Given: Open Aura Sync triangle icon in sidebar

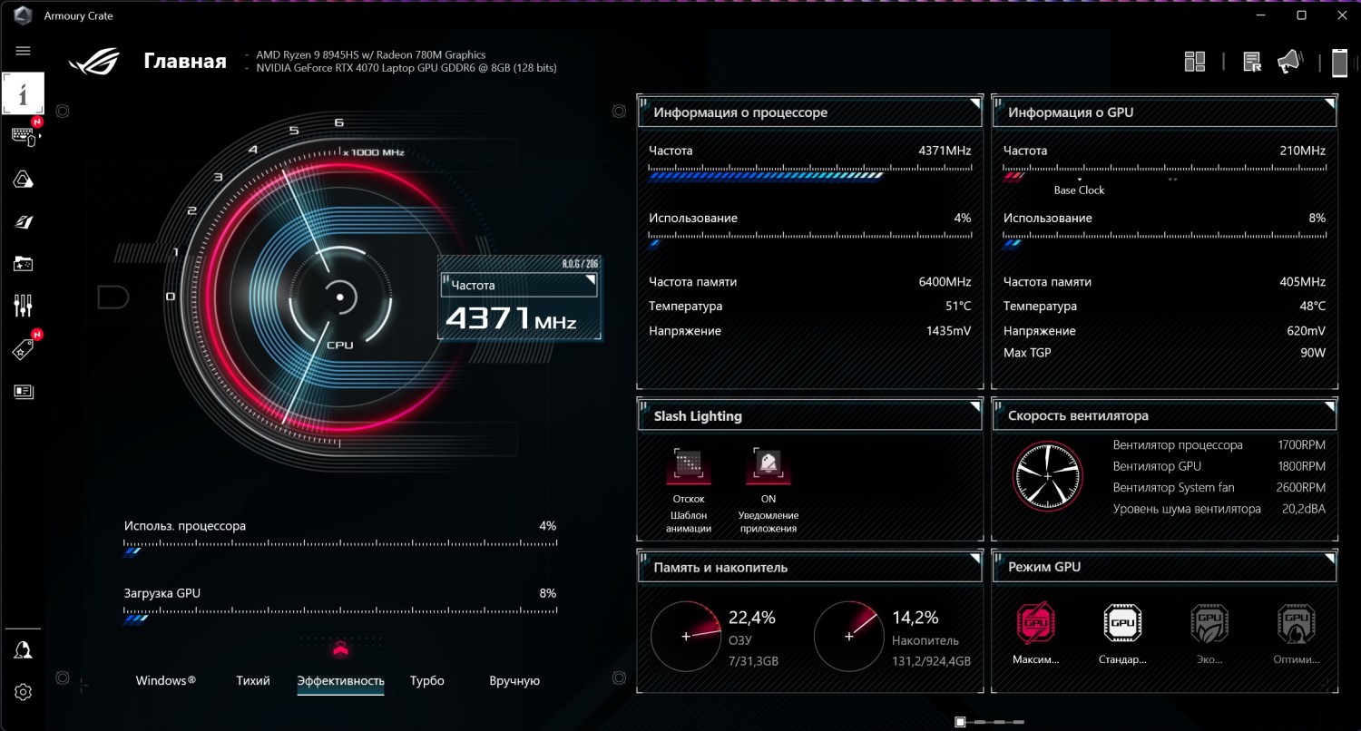Looking at the screenshot, I should [x=24, y=180].
